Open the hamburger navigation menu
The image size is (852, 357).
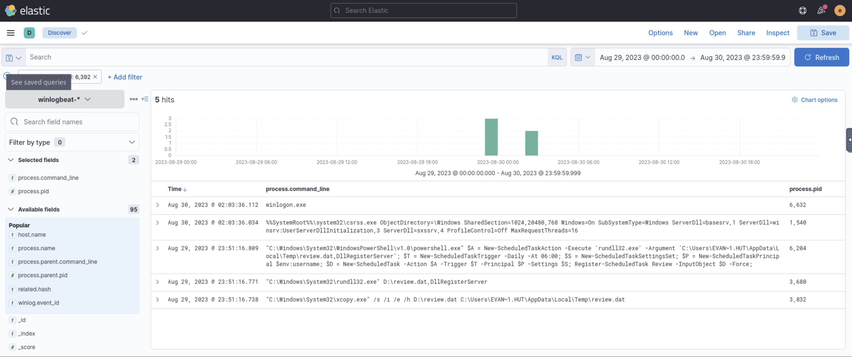pyautogui.click(x=11, y=33)
